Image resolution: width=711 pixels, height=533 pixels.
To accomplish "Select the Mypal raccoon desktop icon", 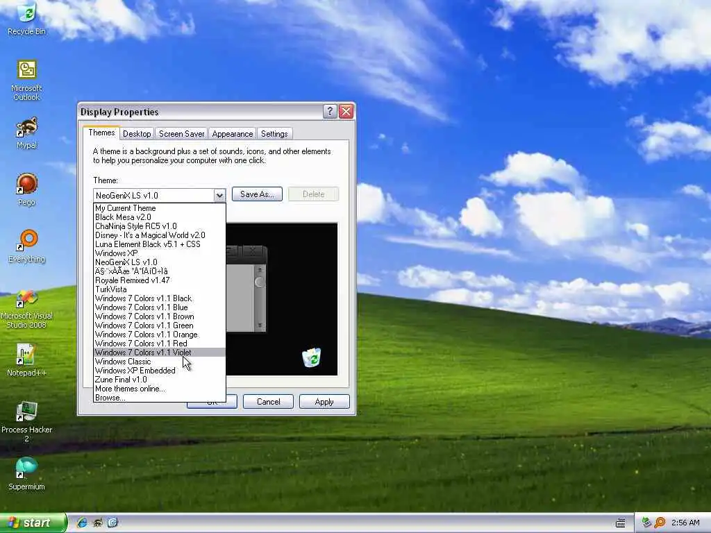I will click(x=27, y=133).
